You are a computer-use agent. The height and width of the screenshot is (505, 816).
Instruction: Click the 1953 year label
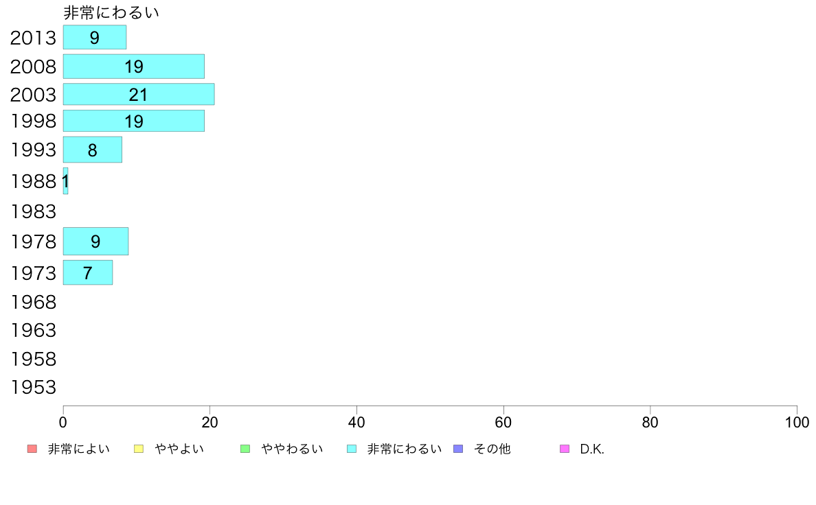click(x=33, y=388)
